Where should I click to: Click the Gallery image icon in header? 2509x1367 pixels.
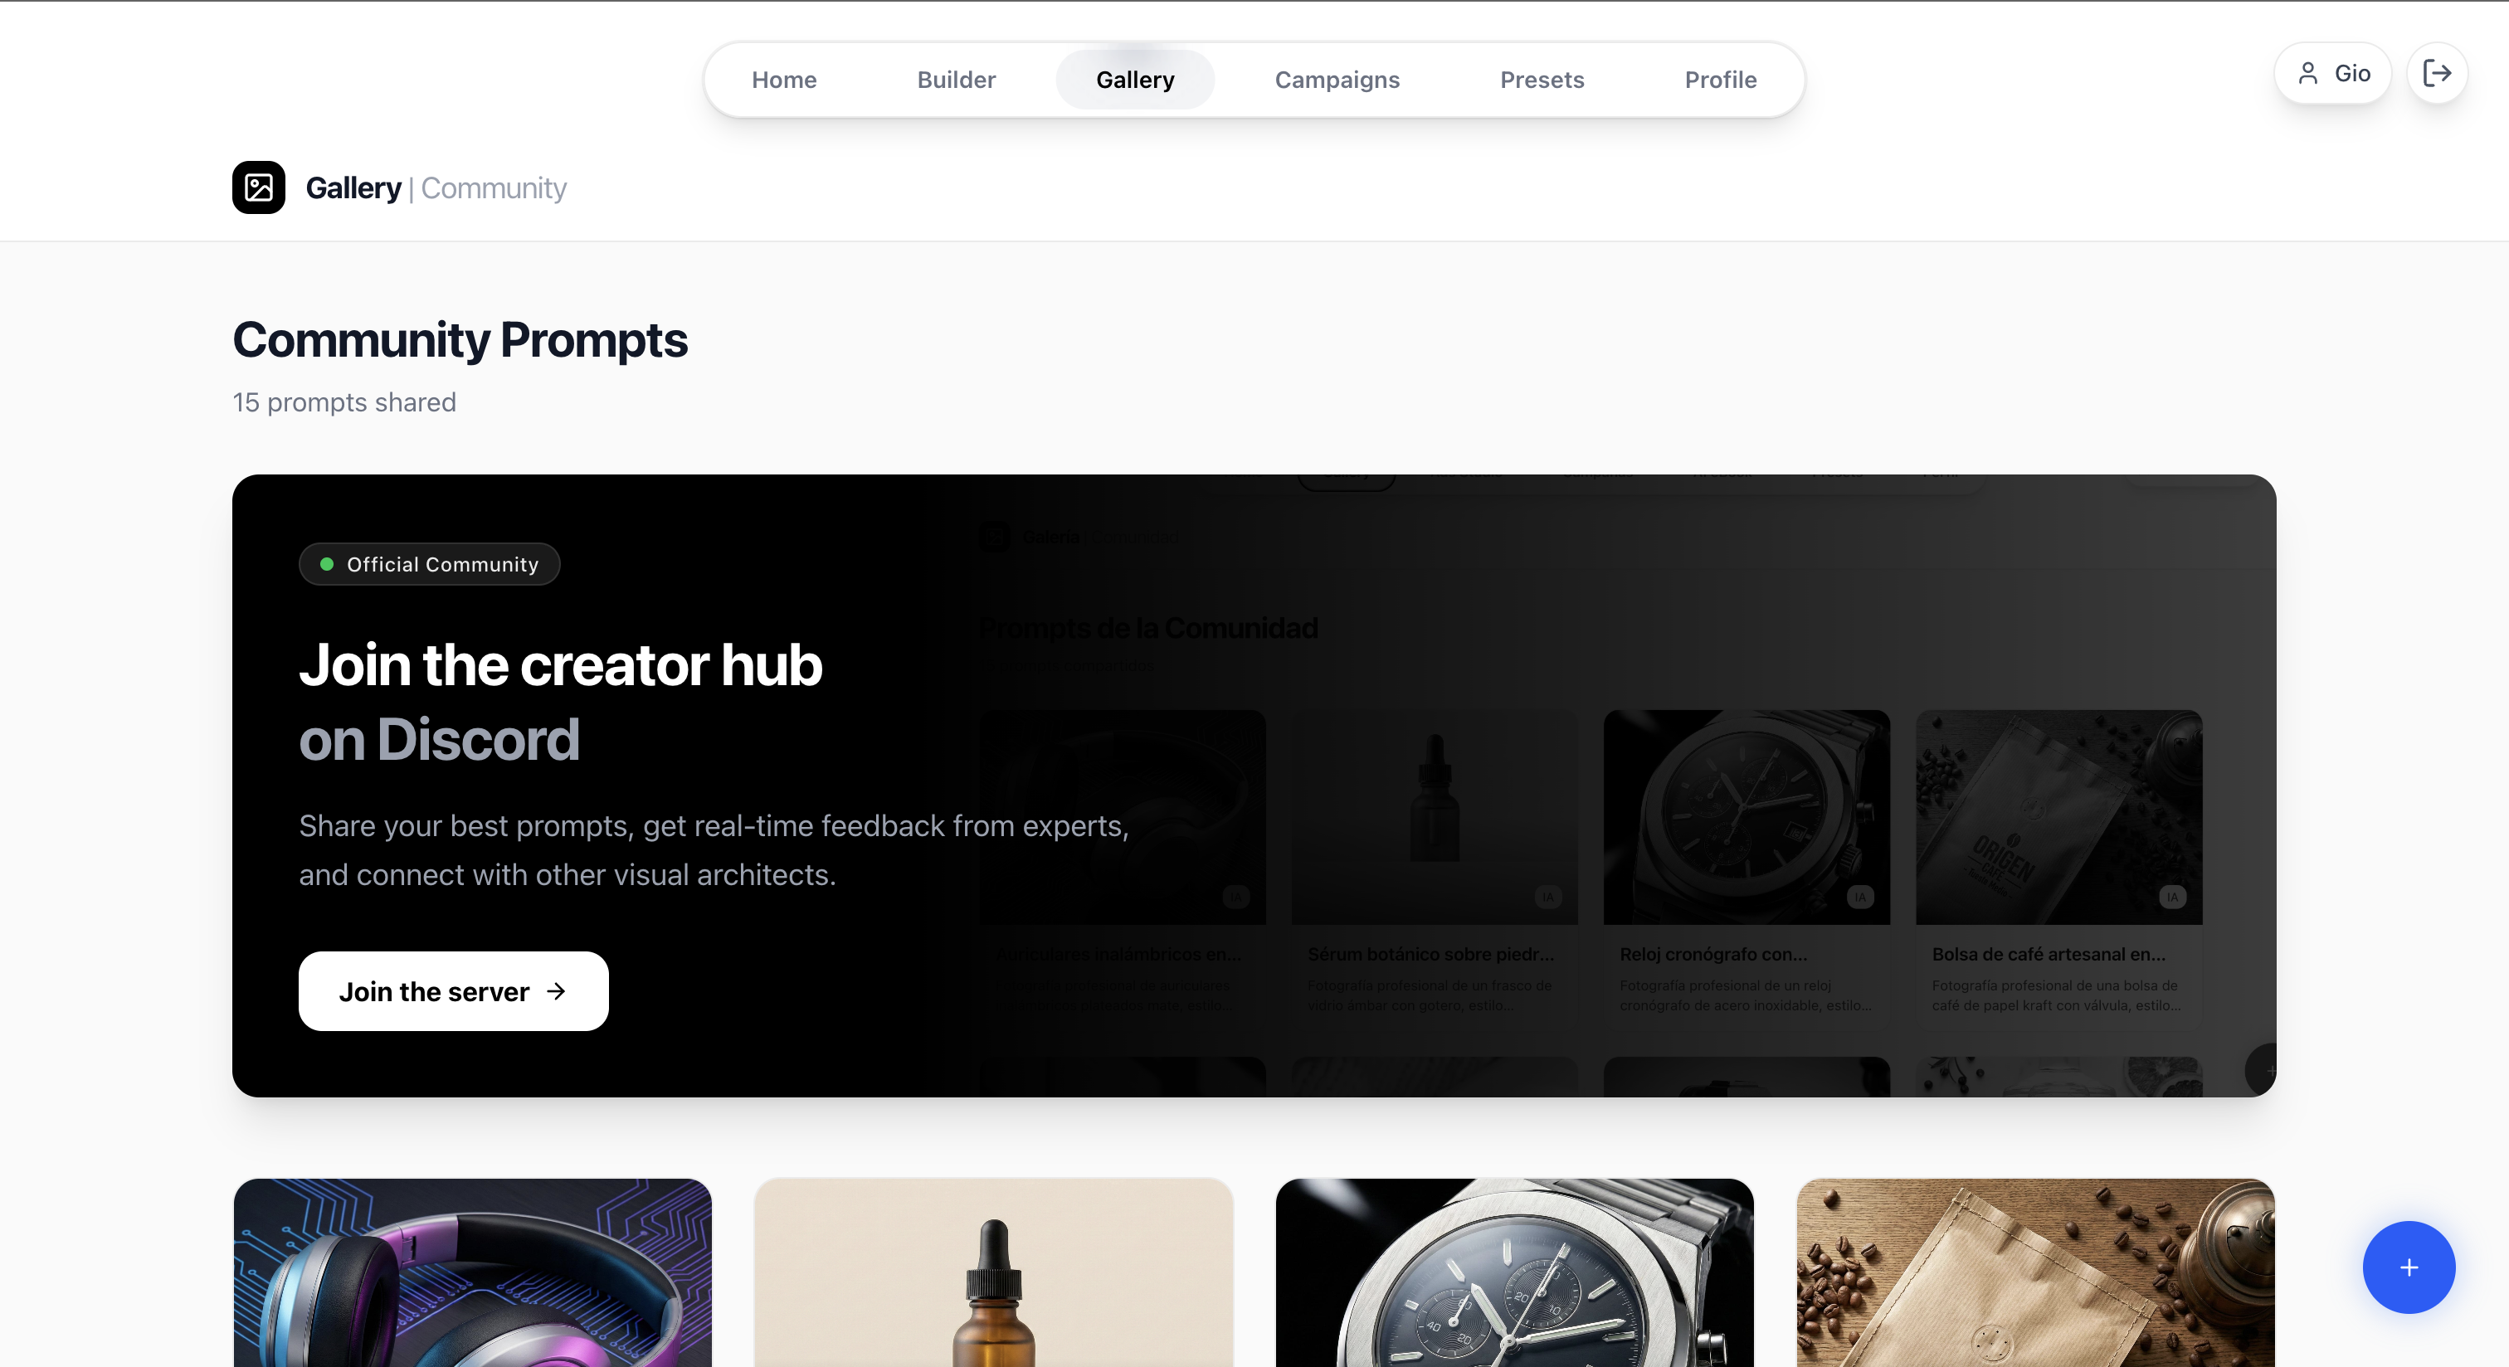(x=258, y=187)
